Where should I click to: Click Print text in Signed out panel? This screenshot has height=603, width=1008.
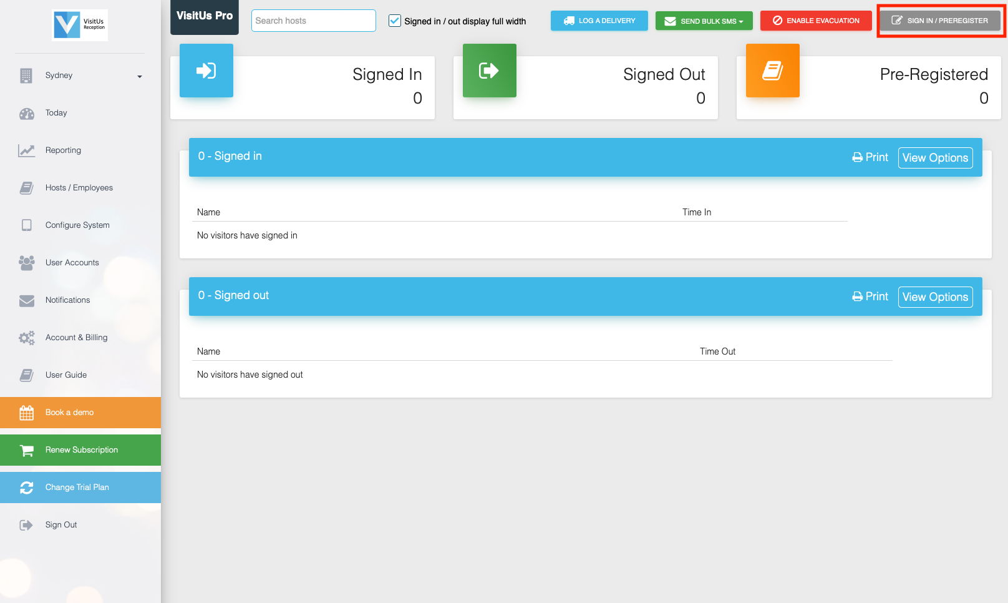(x=877, y=297)
